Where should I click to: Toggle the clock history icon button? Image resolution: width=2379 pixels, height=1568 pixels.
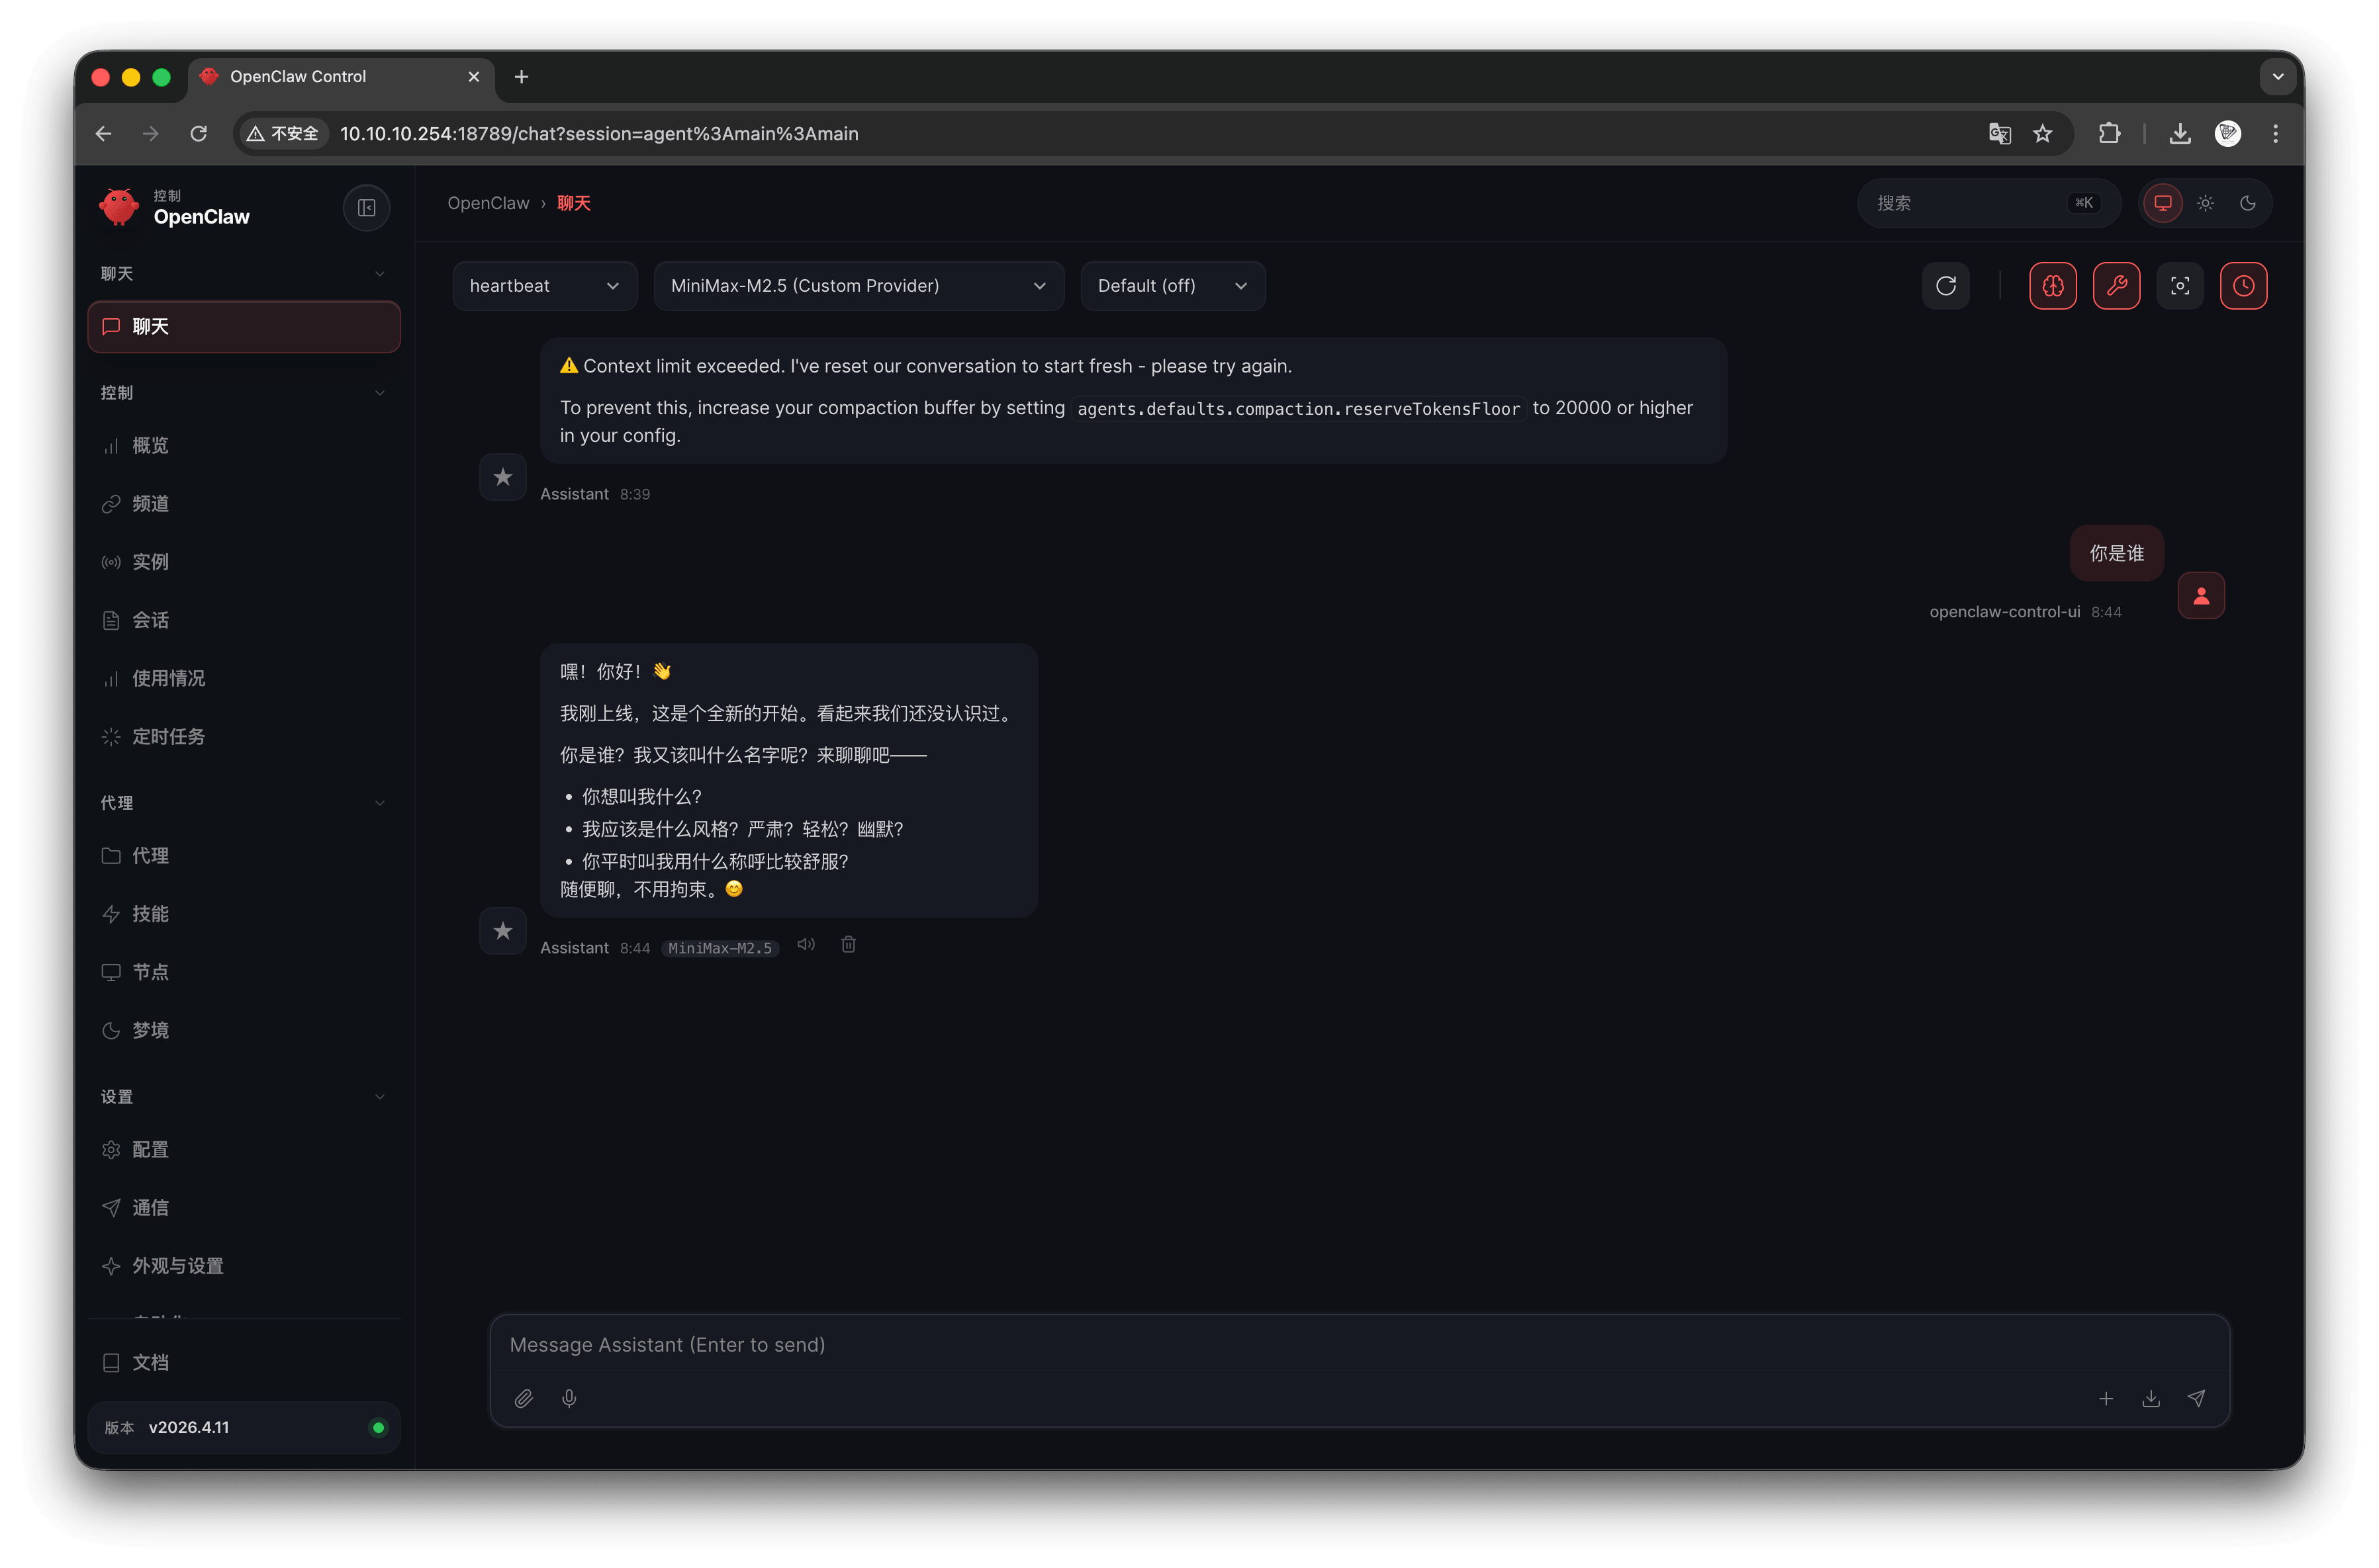coord(2243,286)
